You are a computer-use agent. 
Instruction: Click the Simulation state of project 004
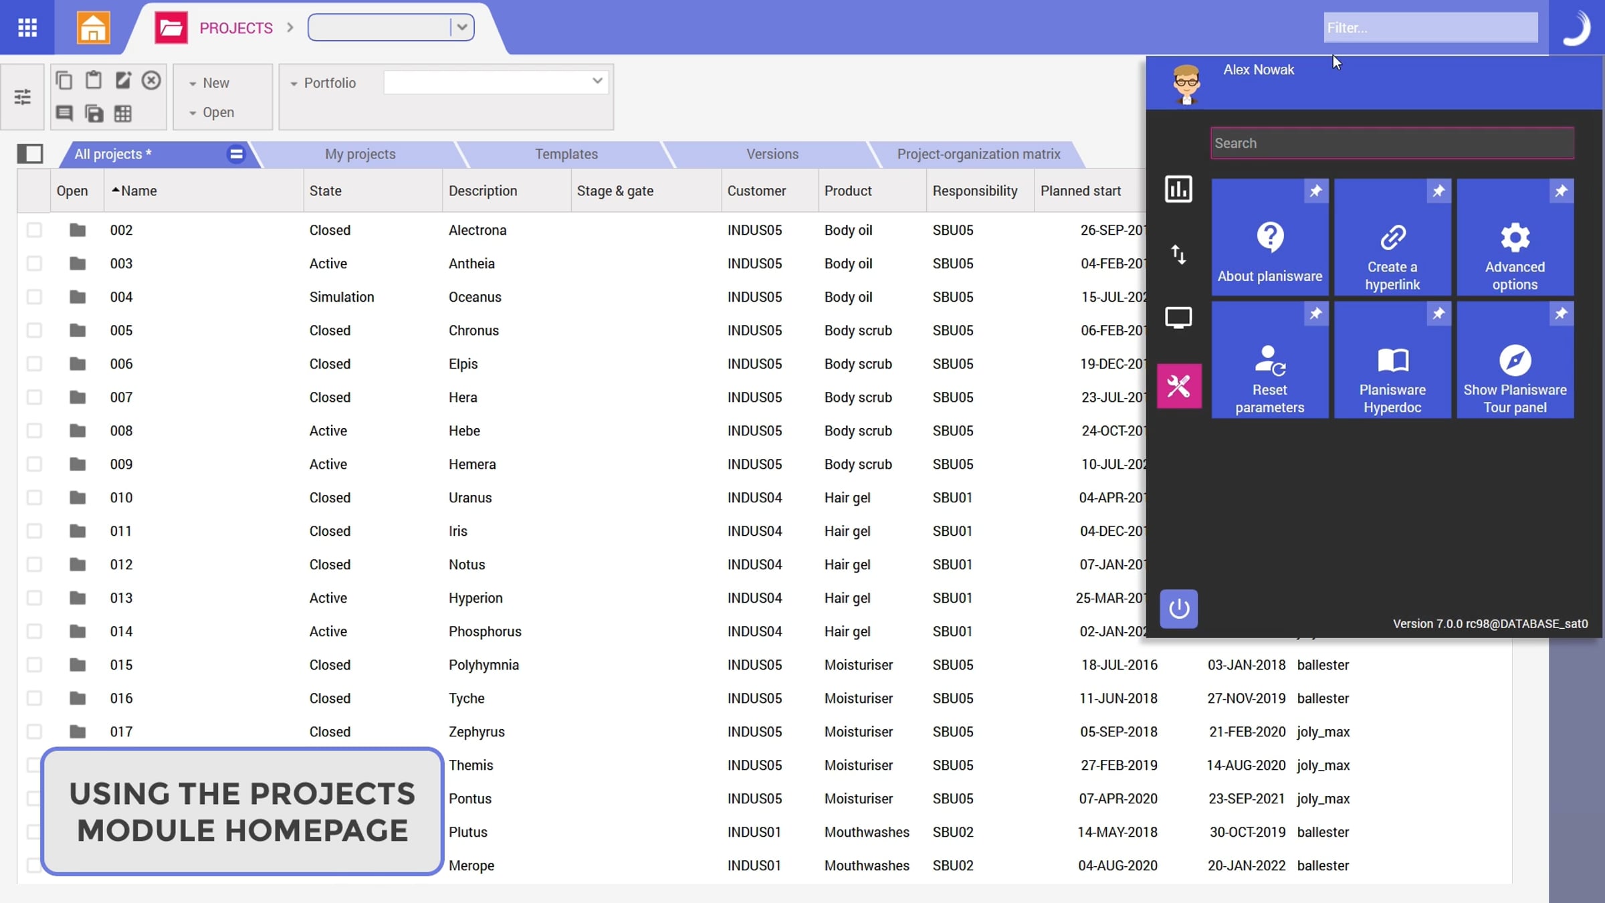coord(342,297)
